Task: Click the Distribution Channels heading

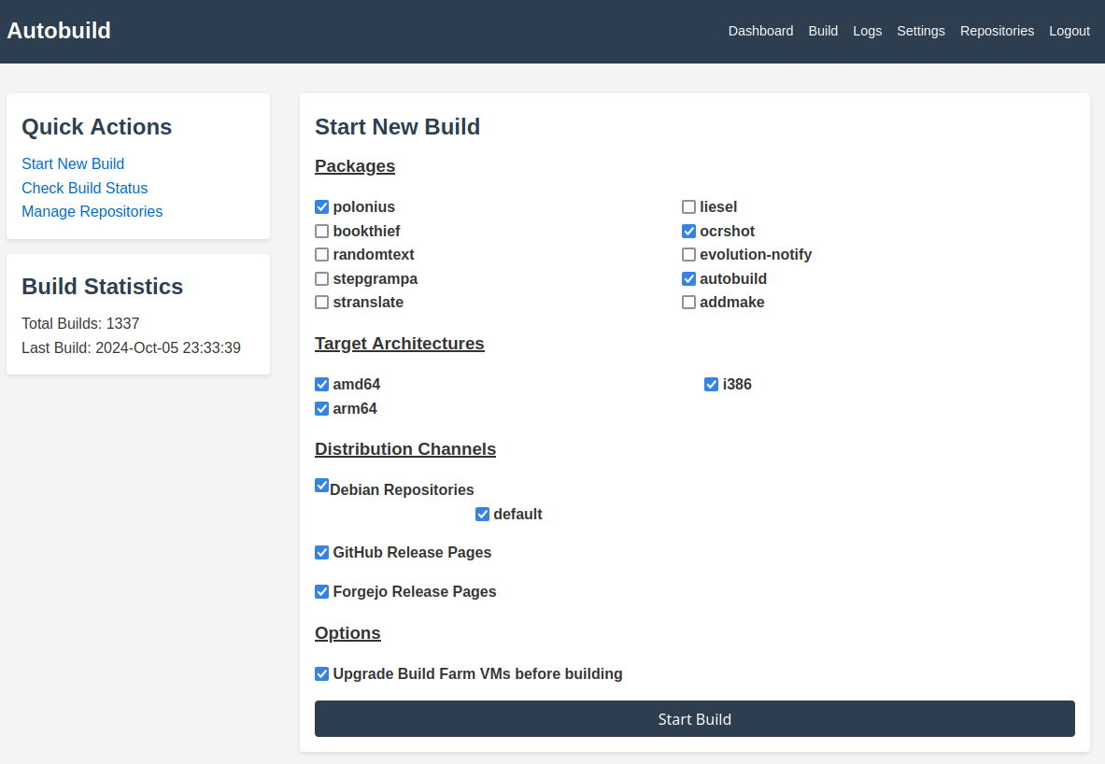Action: [x=405, y=449]
